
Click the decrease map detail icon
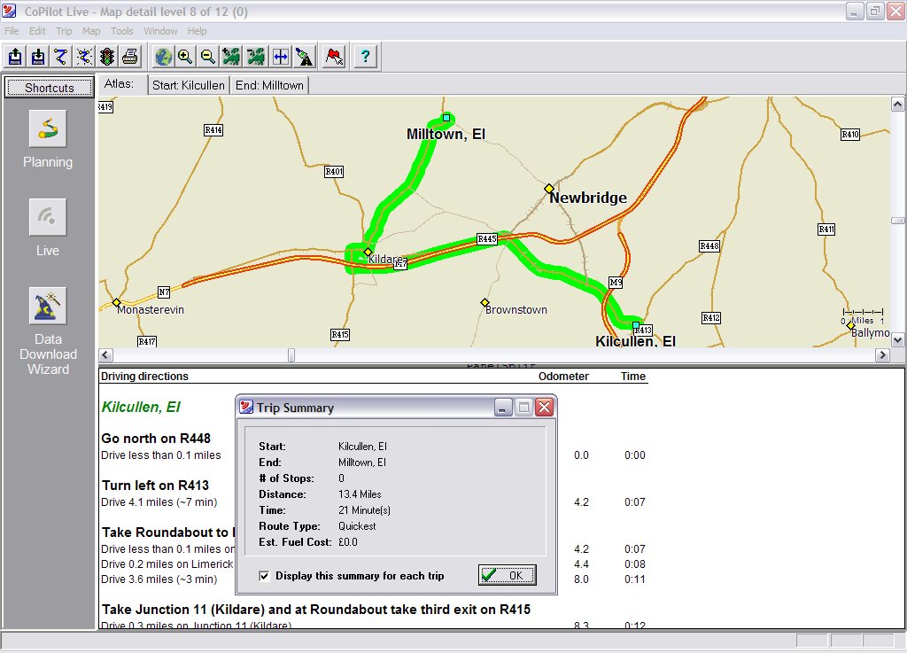[256, 57]
